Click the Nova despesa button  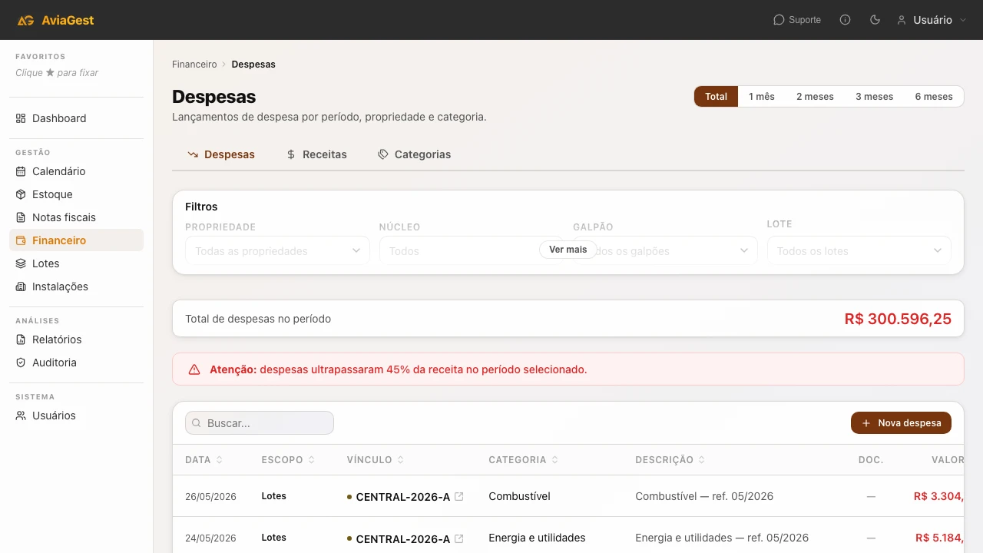pyautogui.click(x=901, y=423)
